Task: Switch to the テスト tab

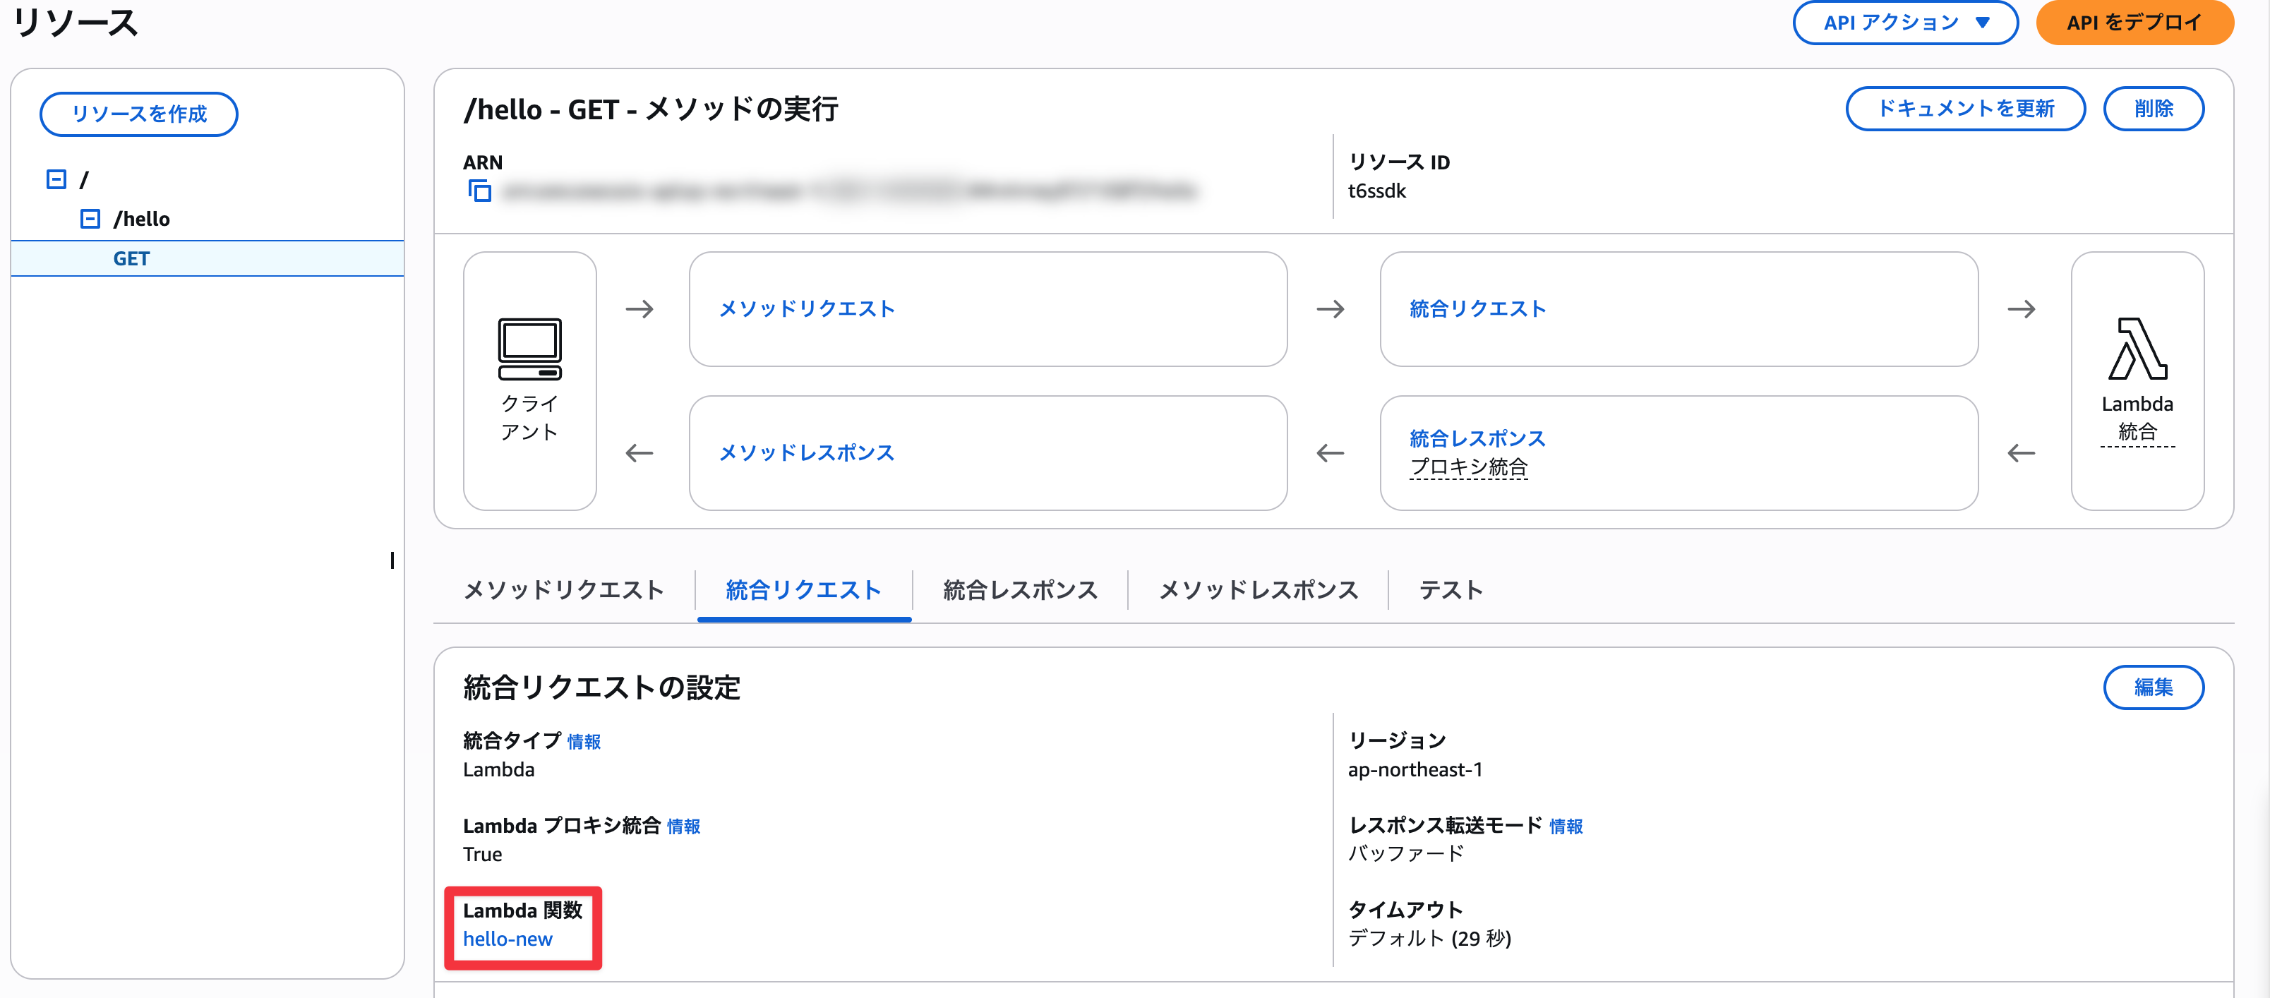Action: [1451, 589]
